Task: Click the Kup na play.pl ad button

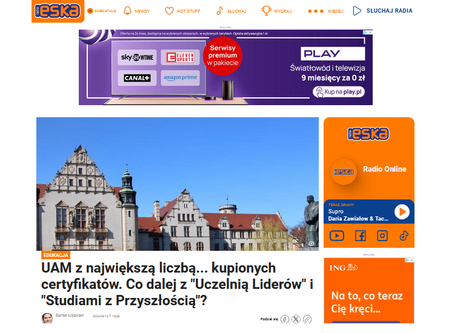Action: [x=339, y=92]
